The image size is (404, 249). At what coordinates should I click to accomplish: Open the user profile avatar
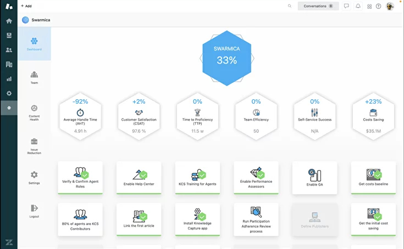[x=390, y=6]
